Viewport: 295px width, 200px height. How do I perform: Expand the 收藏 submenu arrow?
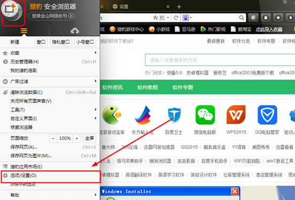(x=96, y=53)
